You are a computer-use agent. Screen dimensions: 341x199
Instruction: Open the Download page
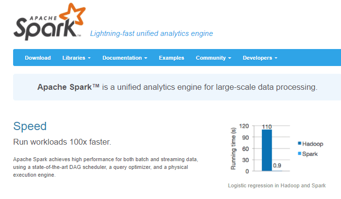38,58
